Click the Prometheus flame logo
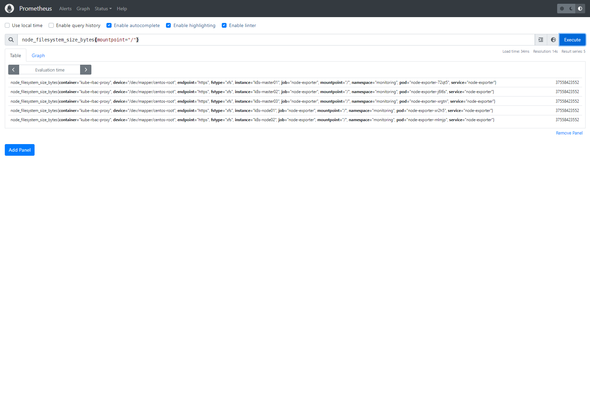590x409 pixels. point(10,9)
